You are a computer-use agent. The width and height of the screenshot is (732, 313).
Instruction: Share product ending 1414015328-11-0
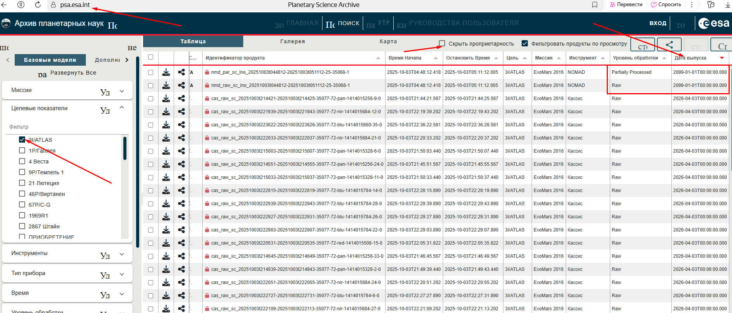[x=181, y=177]
